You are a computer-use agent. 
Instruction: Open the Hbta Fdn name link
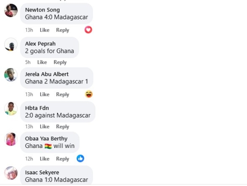[37, 108]
